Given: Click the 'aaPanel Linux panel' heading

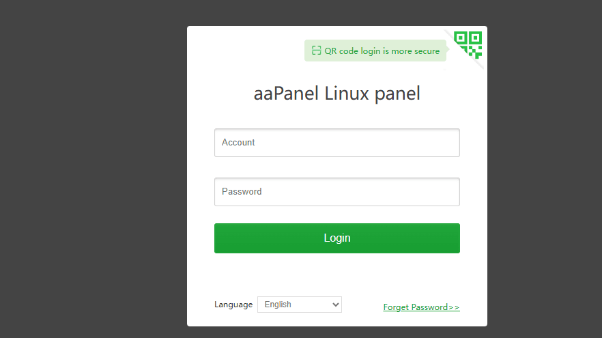Looking at the screenshot, I should [336, 94].
